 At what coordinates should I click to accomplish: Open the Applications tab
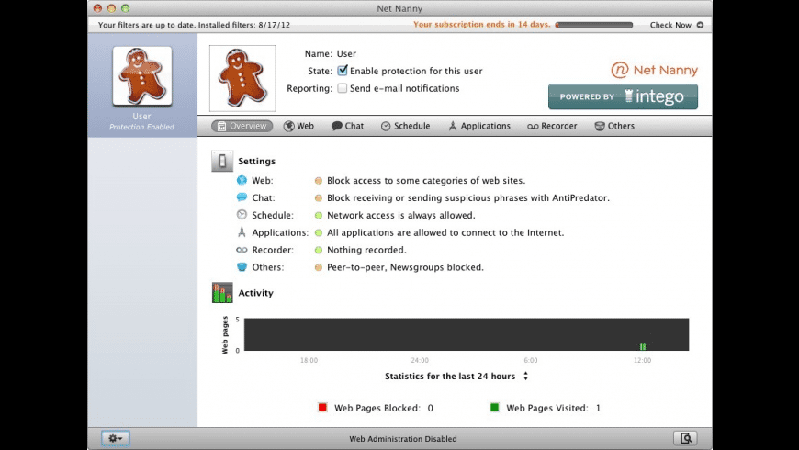(x=479, y=126)
